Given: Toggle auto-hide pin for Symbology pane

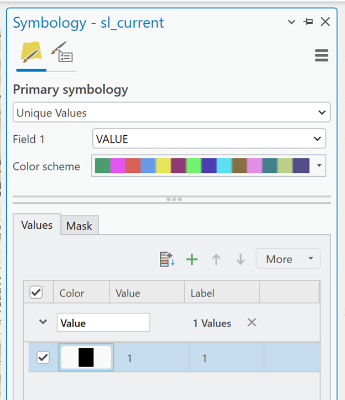Looking at the screenshot, I should point(309,22).
